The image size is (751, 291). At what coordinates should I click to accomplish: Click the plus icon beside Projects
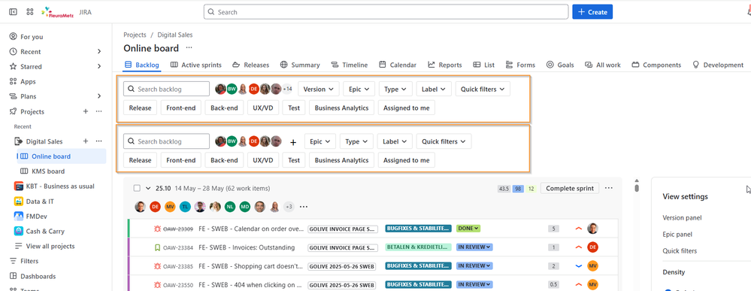point(85,111)
